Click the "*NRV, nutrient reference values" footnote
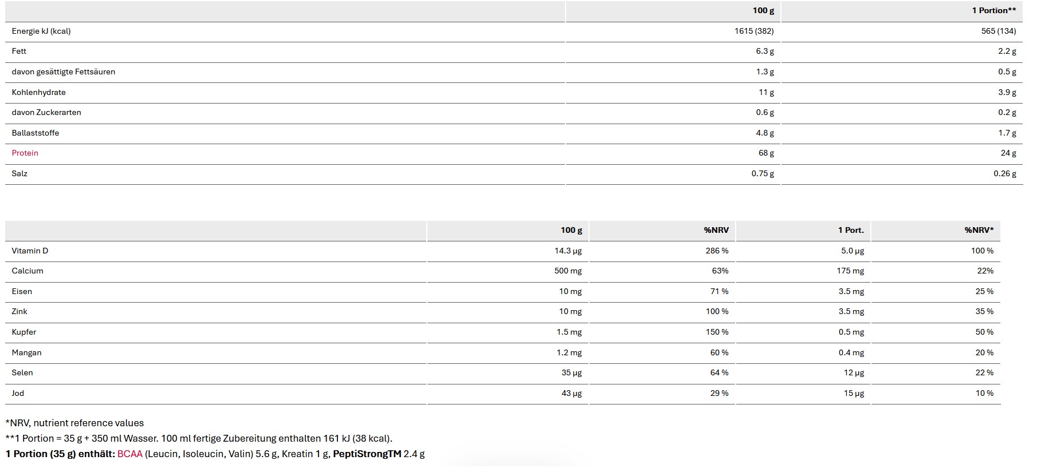Image resolution: width=1037 pixels, height=472 pixels. click(x=74, y=423)
